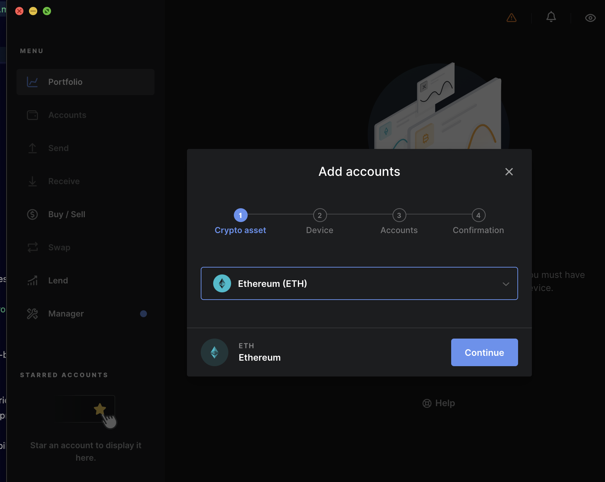Viewport: 605px width, 482px height.
Task: Go to Accounts in the sidebar
Action: (x=67, y=115)
